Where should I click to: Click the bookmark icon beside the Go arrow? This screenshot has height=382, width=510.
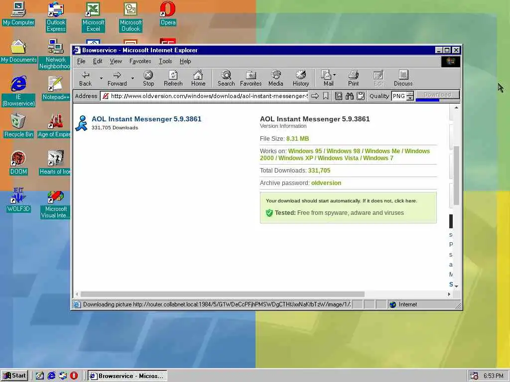tap(326, 96)
